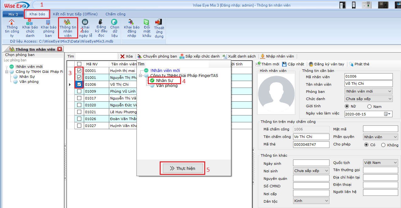Open Khai báo ngày lễ calendar icon

tap(85, 22)
